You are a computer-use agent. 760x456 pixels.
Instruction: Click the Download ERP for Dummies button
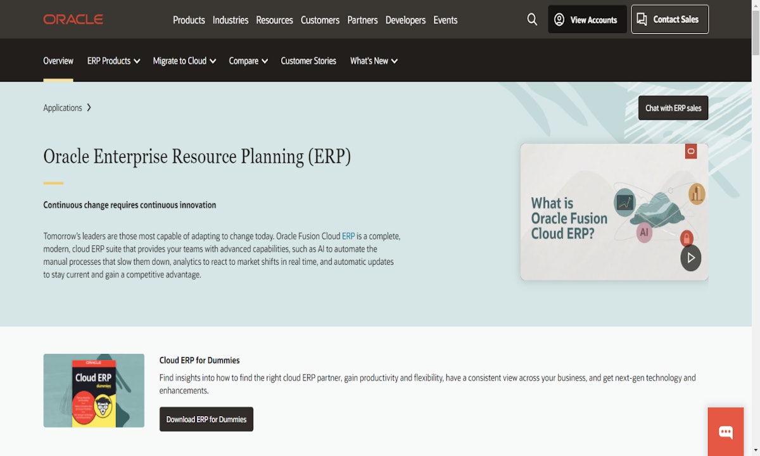[206, 419]
